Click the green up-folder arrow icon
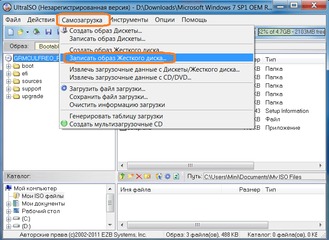The width and height of the screenshot is (329, 240). pyautogui.click(x=122, y=177)
